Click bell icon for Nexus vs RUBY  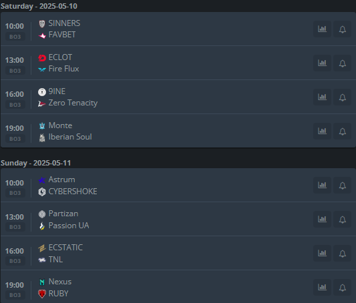(343, 288)
